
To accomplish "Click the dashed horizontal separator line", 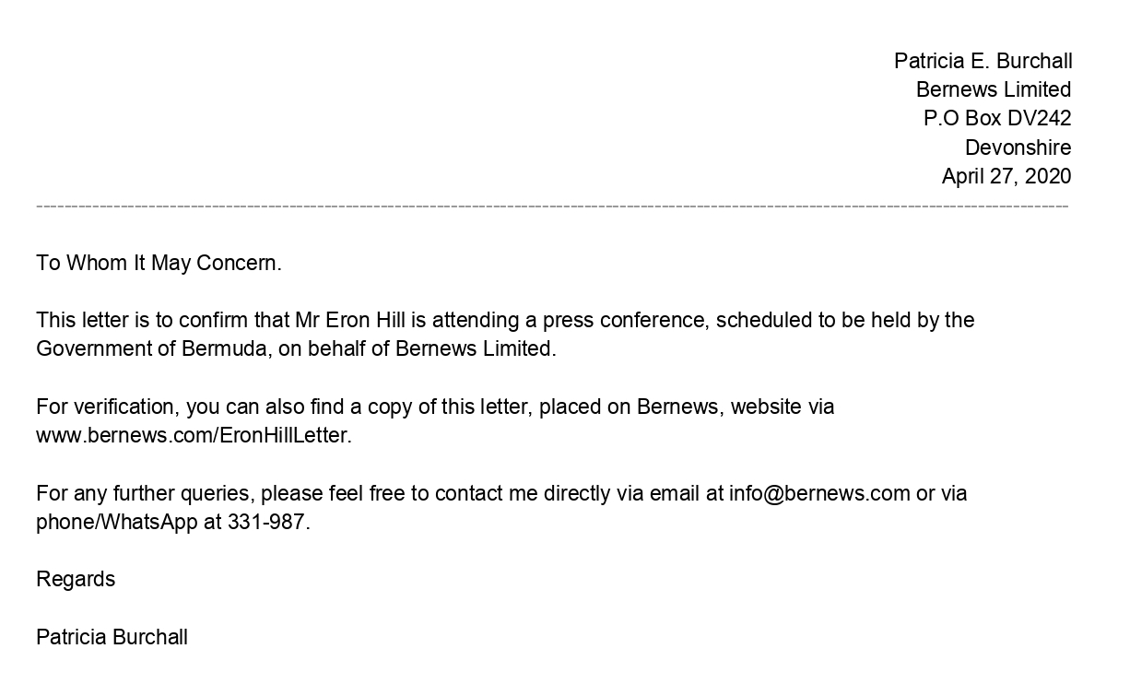I will (x=553, y=206).
